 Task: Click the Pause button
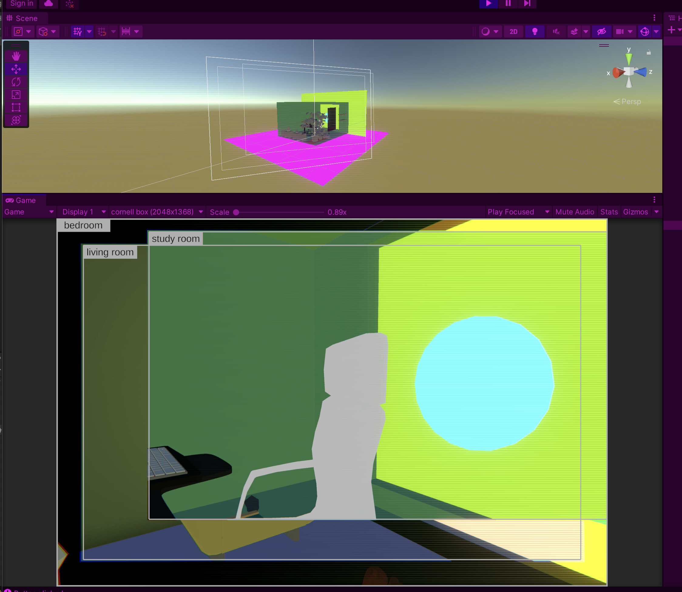(508, 3)
